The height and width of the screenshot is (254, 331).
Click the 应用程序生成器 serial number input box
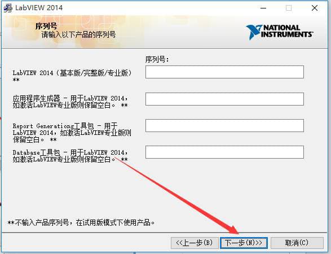(224, 99)
